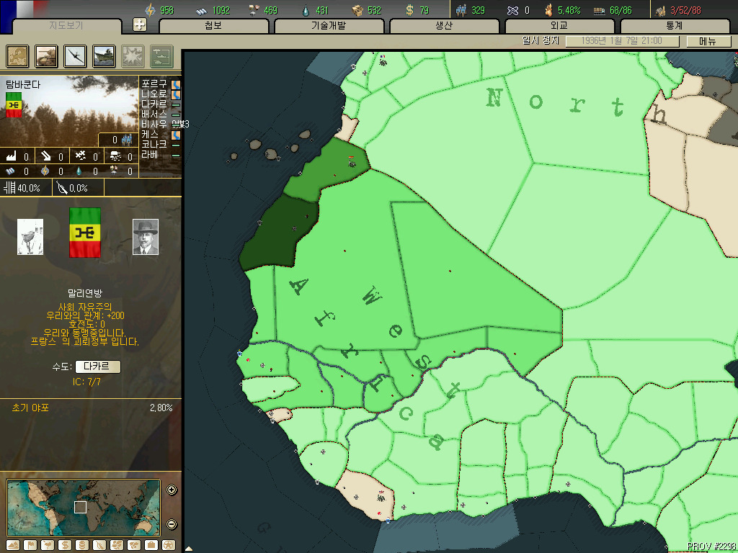Click the head of state portrait on left
The height and width of the screenshot is (553, 738).
tap(30, 236)
